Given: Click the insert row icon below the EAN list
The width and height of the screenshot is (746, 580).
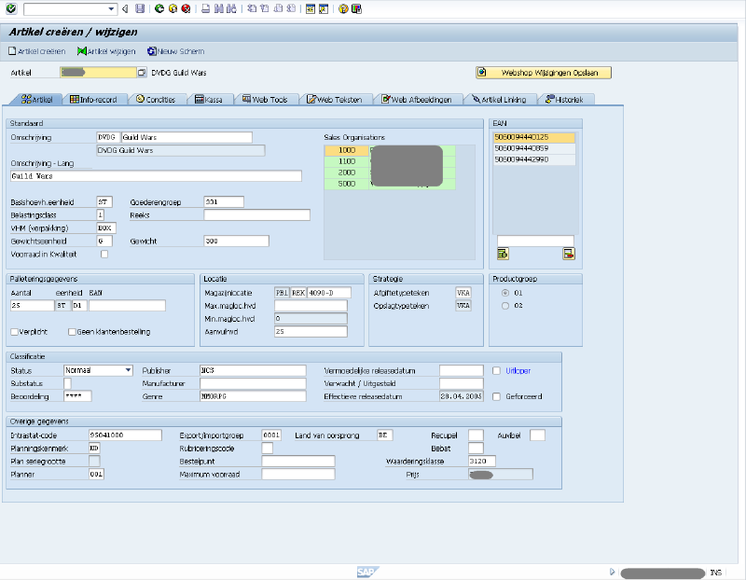Looking at the screenshot, I should pyautogui.click(x=502, y=253).
